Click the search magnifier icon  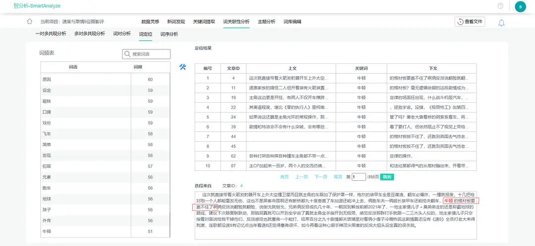127,54
